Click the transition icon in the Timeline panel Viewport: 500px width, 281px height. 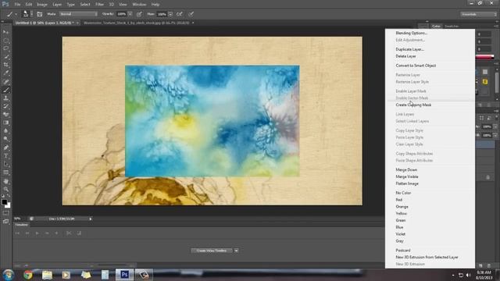[79, 233]
